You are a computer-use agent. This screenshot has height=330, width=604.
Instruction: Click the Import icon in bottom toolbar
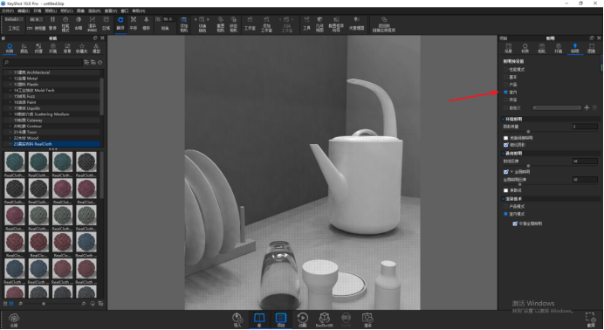click(237, 318)
